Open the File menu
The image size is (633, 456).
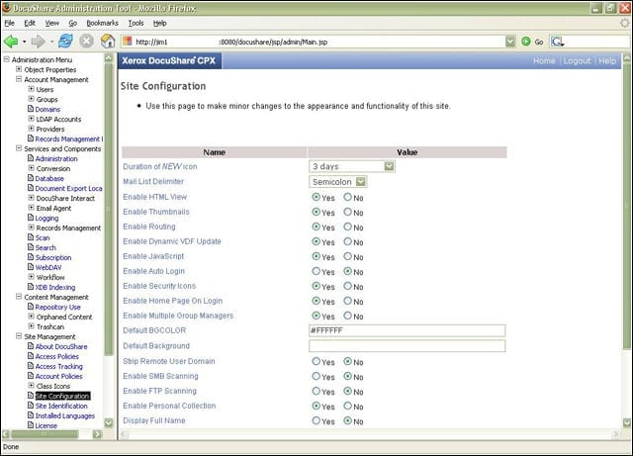[9, 23]
